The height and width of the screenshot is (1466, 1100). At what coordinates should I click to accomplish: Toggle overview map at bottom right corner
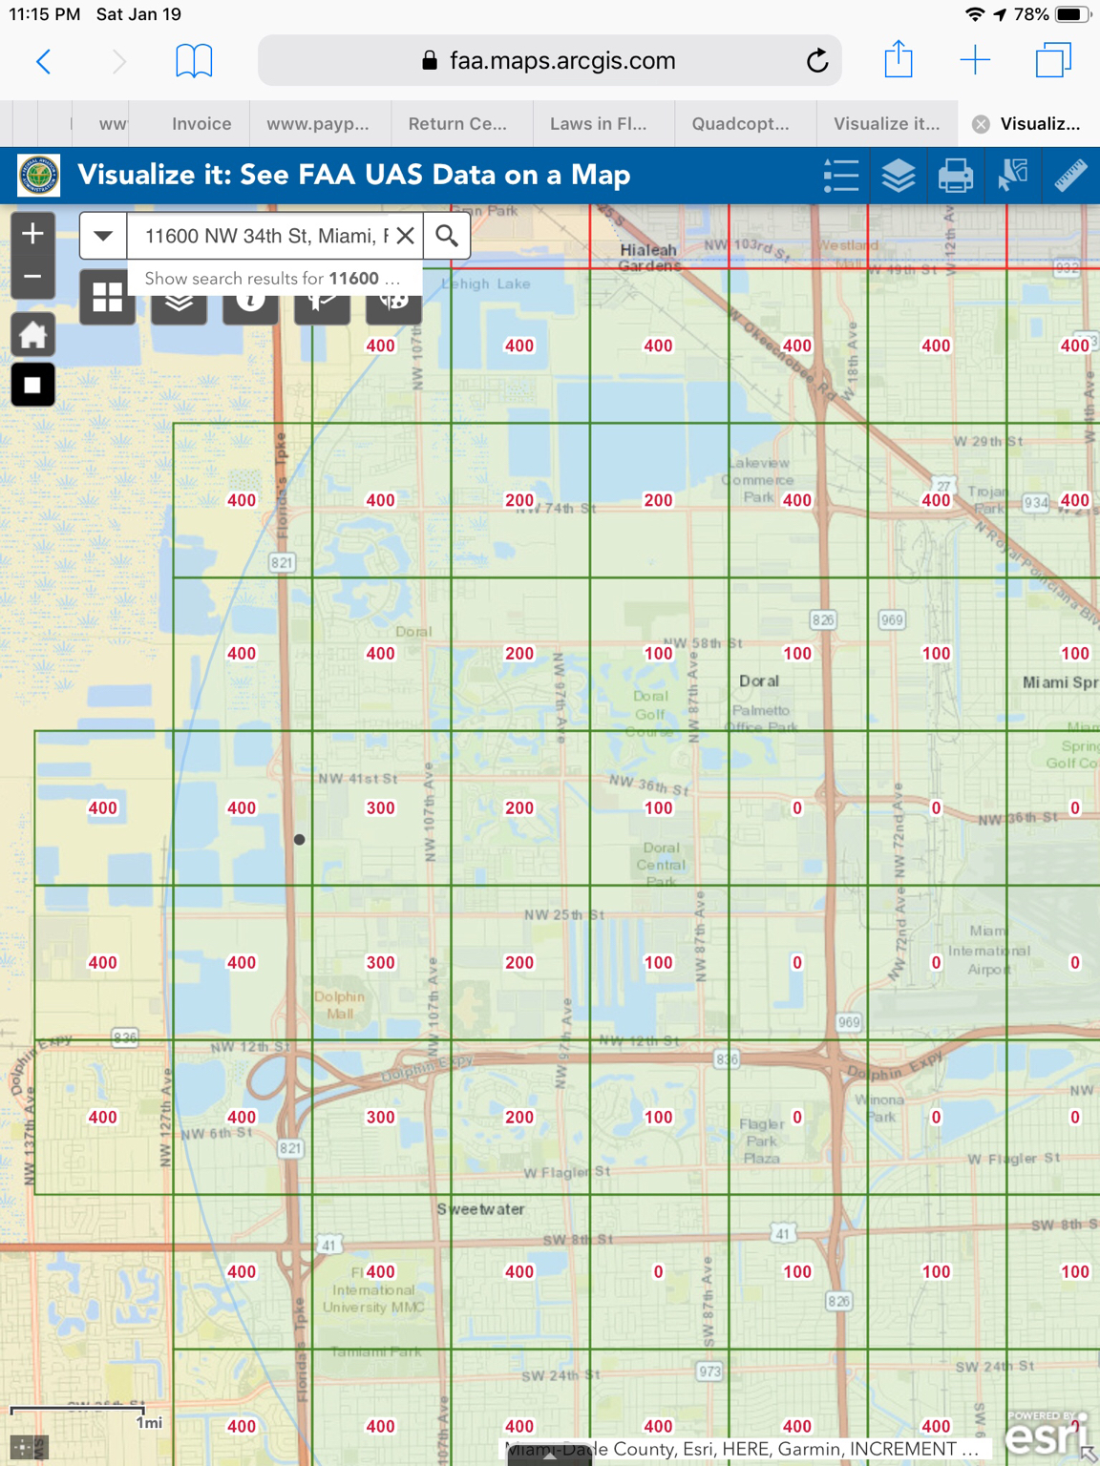click(x=1088, y=1454)
